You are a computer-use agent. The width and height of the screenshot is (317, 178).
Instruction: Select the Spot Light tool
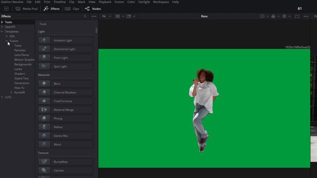[x=66, y=66]
